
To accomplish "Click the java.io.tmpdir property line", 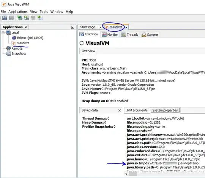I will (x=162, y=163).
